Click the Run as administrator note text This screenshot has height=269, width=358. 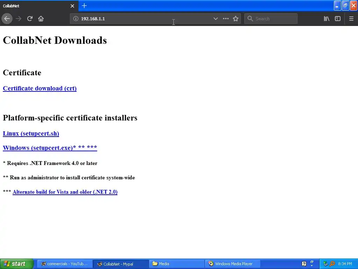click(69, 178)
